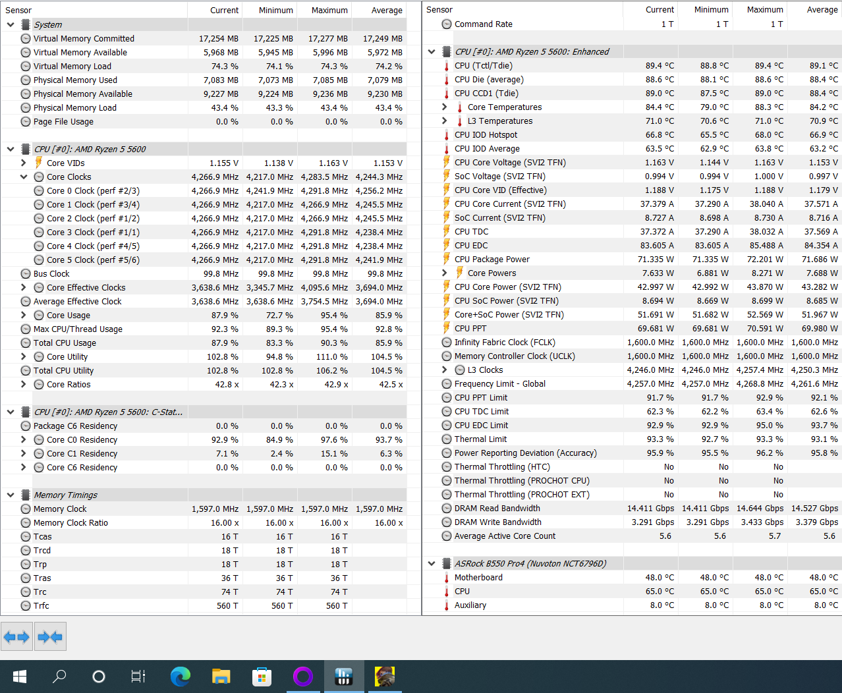This screenshot has width=842, height=693.
Task: Expand the Core Powers row
Action: click(x=445, y=273)
